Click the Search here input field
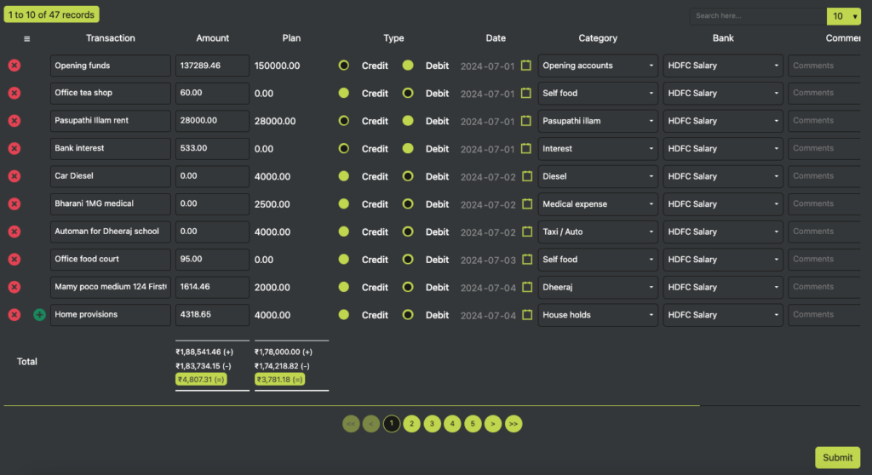Screen dimensions: 872x475 [x=758, y=16]
